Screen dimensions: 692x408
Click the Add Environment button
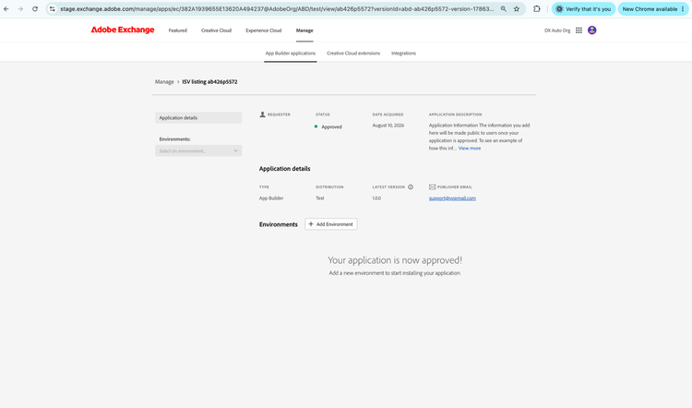[331, 224]
